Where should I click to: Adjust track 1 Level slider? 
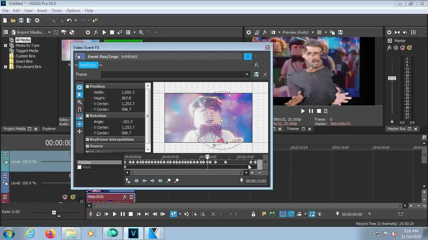56,162
